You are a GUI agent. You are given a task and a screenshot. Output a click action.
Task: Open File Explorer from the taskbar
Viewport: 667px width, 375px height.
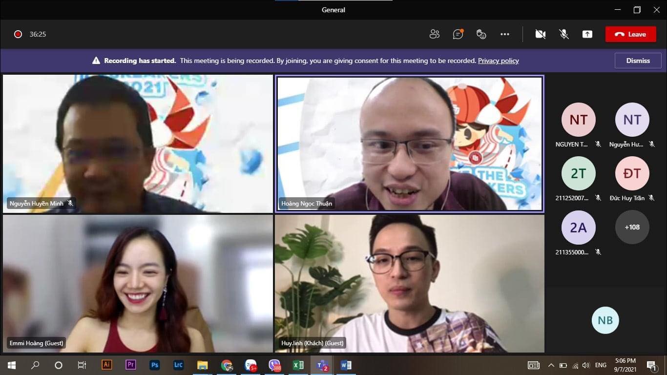point(202,365)
